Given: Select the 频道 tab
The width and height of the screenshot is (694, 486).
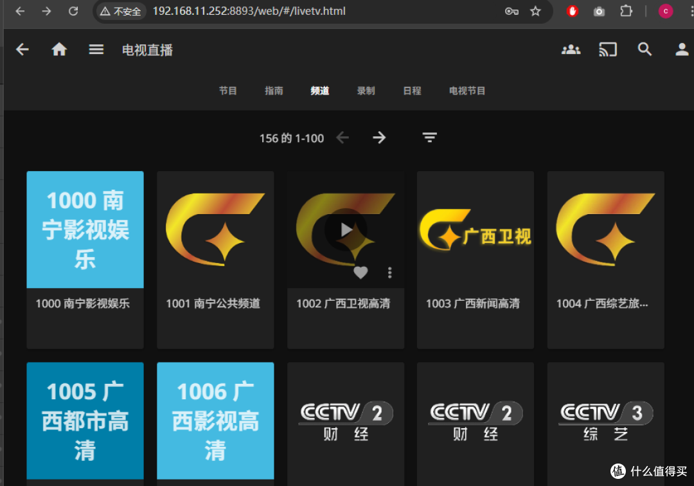Looking at the screenshot, I should [320, 91].
